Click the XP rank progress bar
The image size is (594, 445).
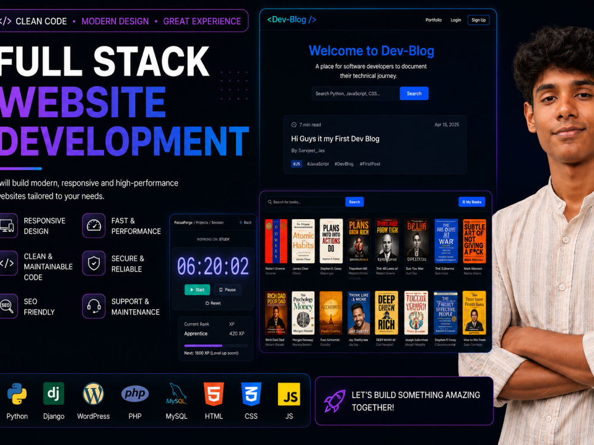click(x=216, y=346)
